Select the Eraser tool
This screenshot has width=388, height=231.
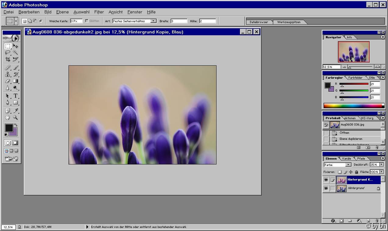(8, 81)
